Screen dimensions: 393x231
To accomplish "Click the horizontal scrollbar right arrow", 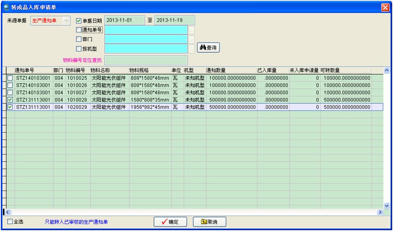I will [x=380, y=213].
